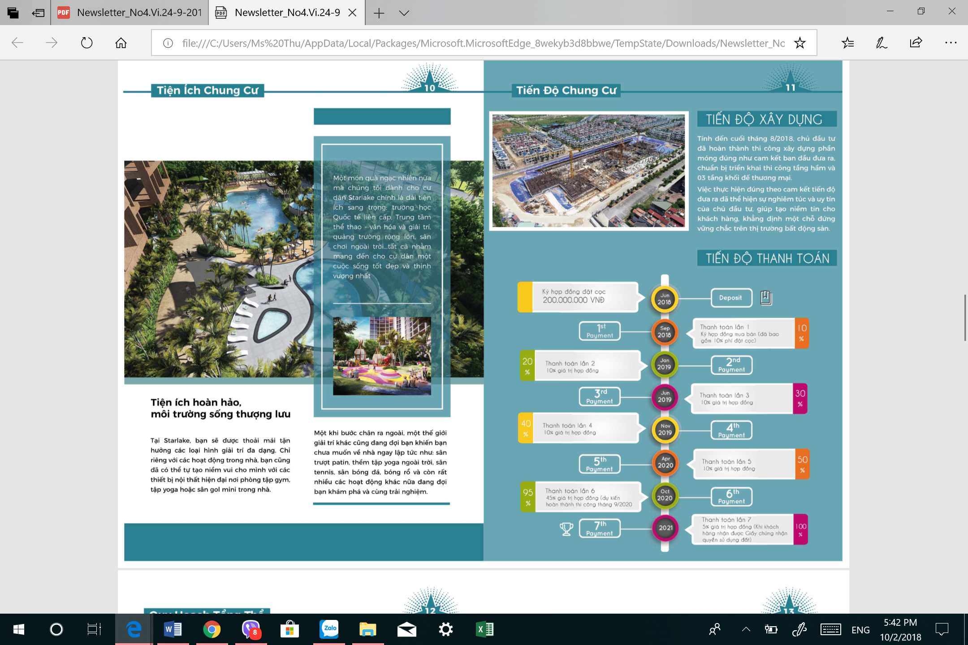Click the document icon next to Deposit

(766, 298)
